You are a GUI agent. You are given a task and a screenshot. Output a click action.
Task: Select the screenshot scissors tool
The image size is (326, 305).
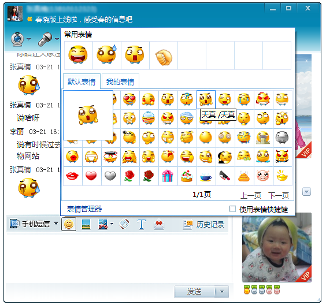pyautogui.click(x=103, y=224)
